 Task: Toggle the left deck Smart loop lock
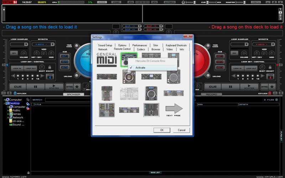(x=50, y=67)
